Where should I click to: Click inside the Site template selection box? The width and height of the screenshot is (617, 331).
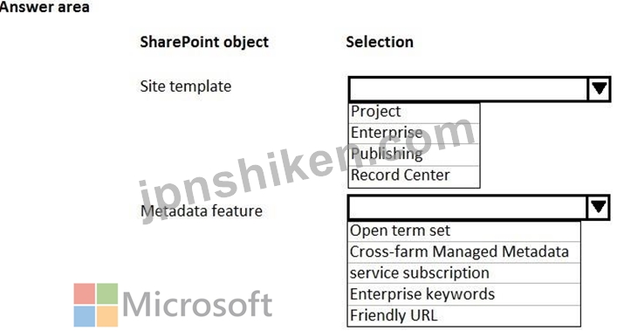[x=469, y=89]
